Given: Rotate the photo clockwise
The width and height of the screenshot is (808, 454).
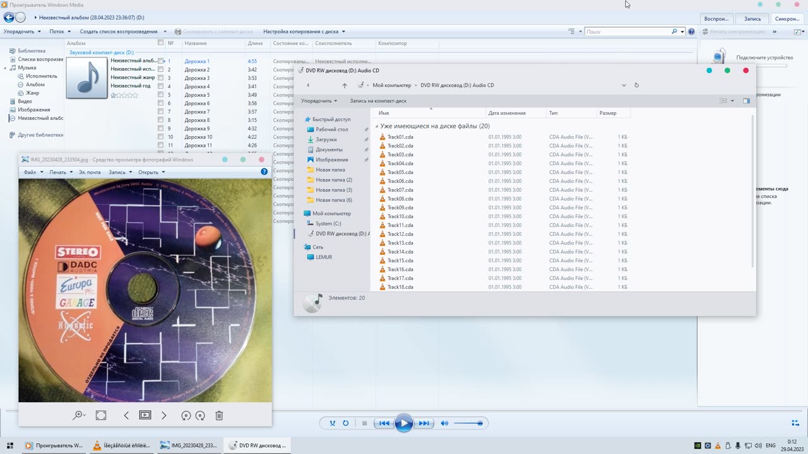Looking at the screenshot, I should [x=200, y=416].
